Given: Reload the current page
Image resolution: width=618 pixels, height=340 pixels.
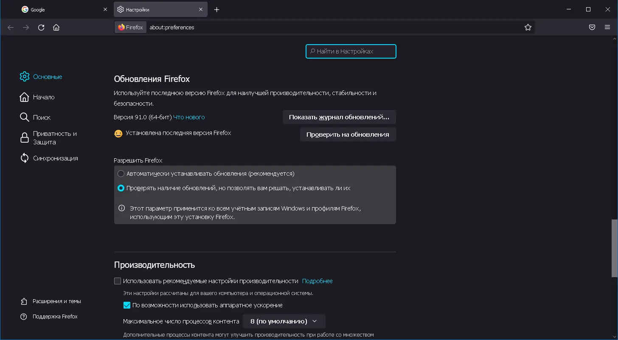Looking at the screenshot, I should click(x=41, y=27).
